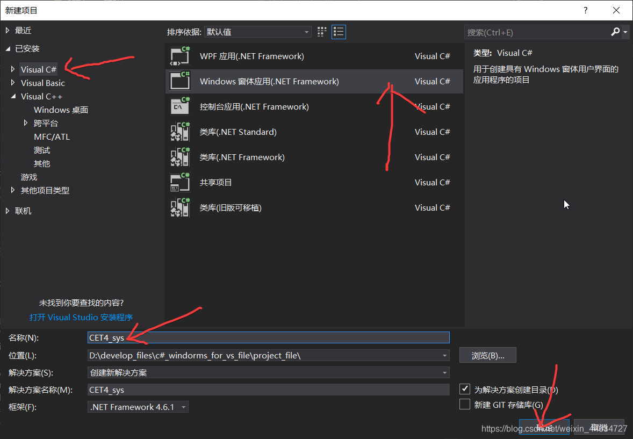Open the Visual Studio installer link
Screen dimensions: 633x439
81,318
